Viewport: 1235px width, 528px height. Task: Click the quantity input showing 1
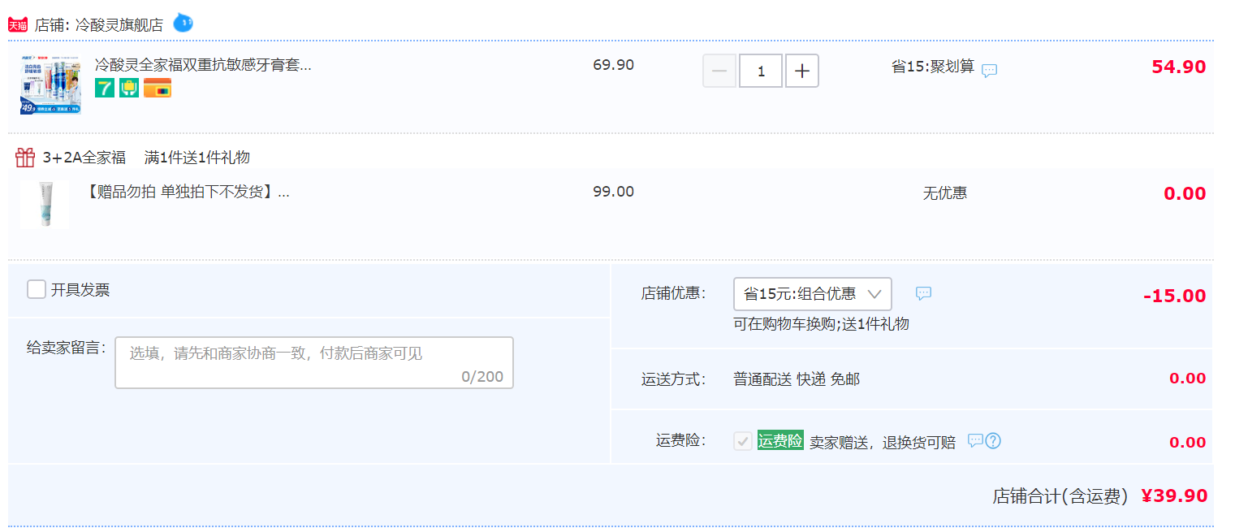click(761, 71)
